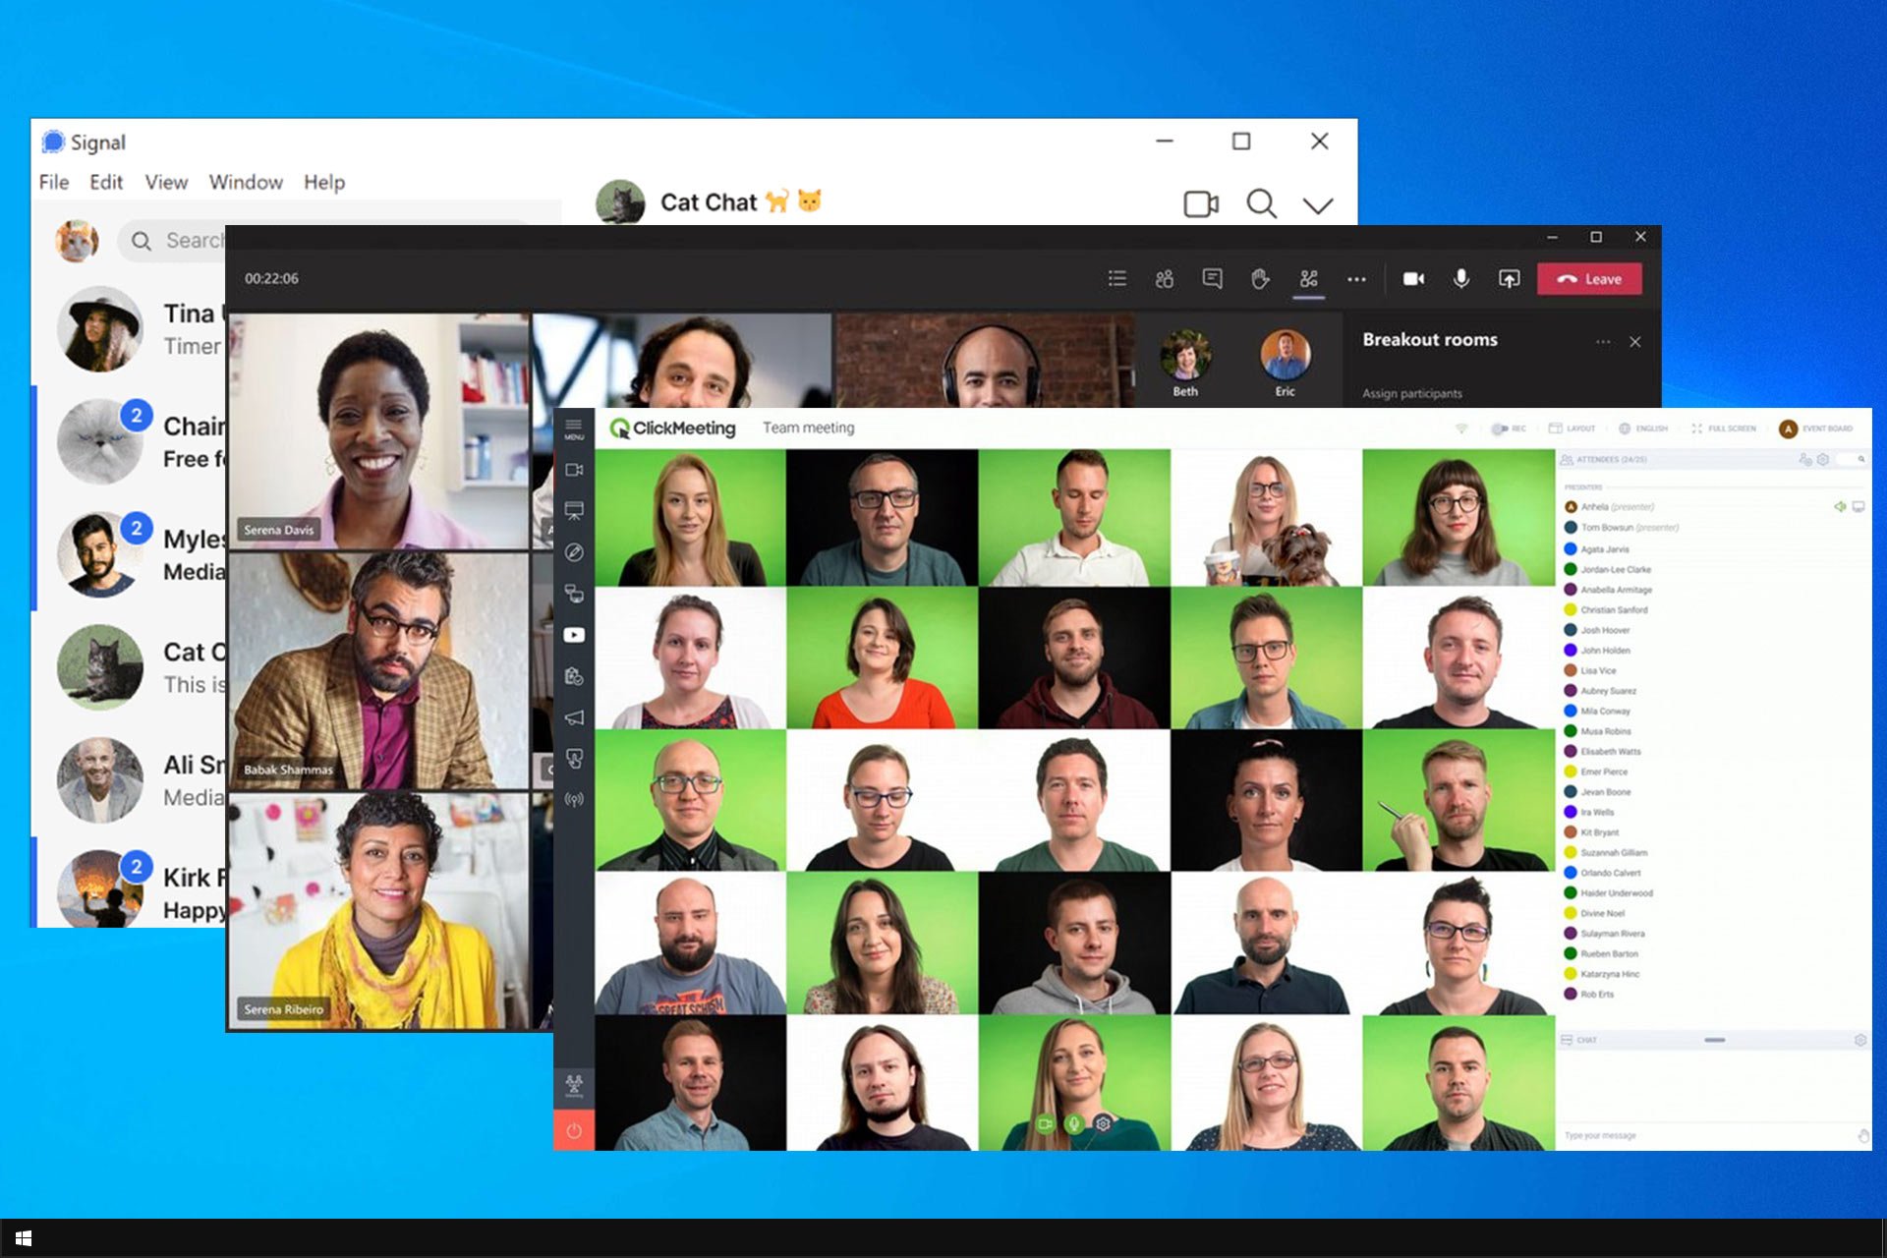The image size is (1887, 1258).
Task: Open more actions in the Teams toolbar
Action: [1356, 279]
